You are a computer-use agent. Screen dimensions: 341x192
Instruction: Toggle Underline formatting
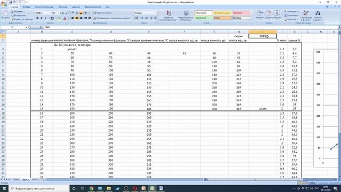45,18
